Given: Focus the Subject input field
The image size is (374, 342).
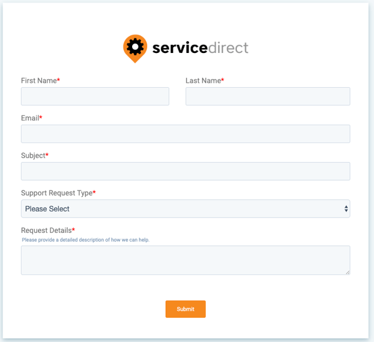Looking at the screenshot, I should pos(185,171).
